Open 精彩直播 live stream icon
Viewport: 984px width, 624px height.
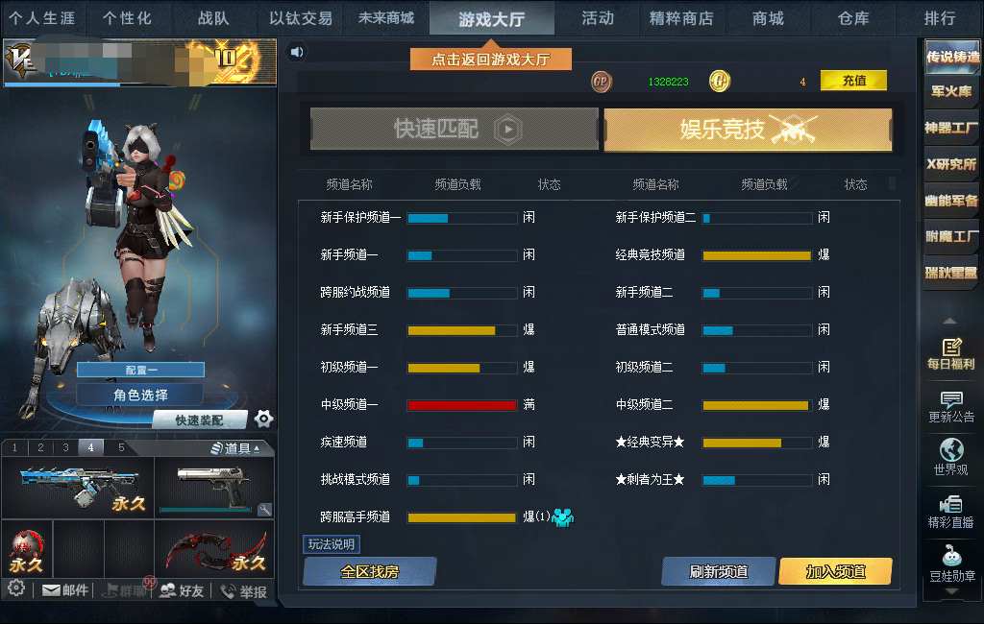click(x=950, y=512)
